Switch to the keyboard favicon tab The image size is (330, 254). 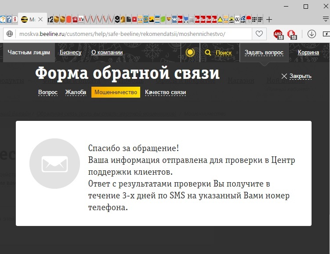point(191,20)
